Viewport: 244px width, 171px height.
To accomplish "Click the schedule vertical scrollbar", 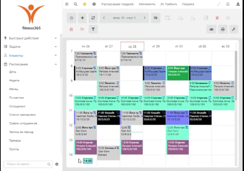I will pyautogui.click(x=236, y=76).
